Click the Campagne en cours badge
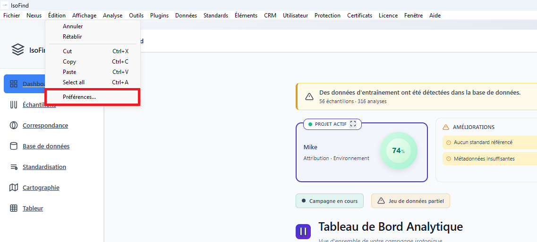Viewport: 537px width, 242px height. click(330, 201)
